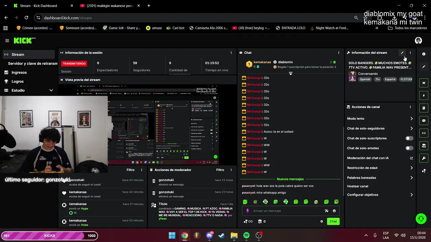Switch to Stream - Kick Dashboard tab
This screenshot has width=431, height=242.
43,6
